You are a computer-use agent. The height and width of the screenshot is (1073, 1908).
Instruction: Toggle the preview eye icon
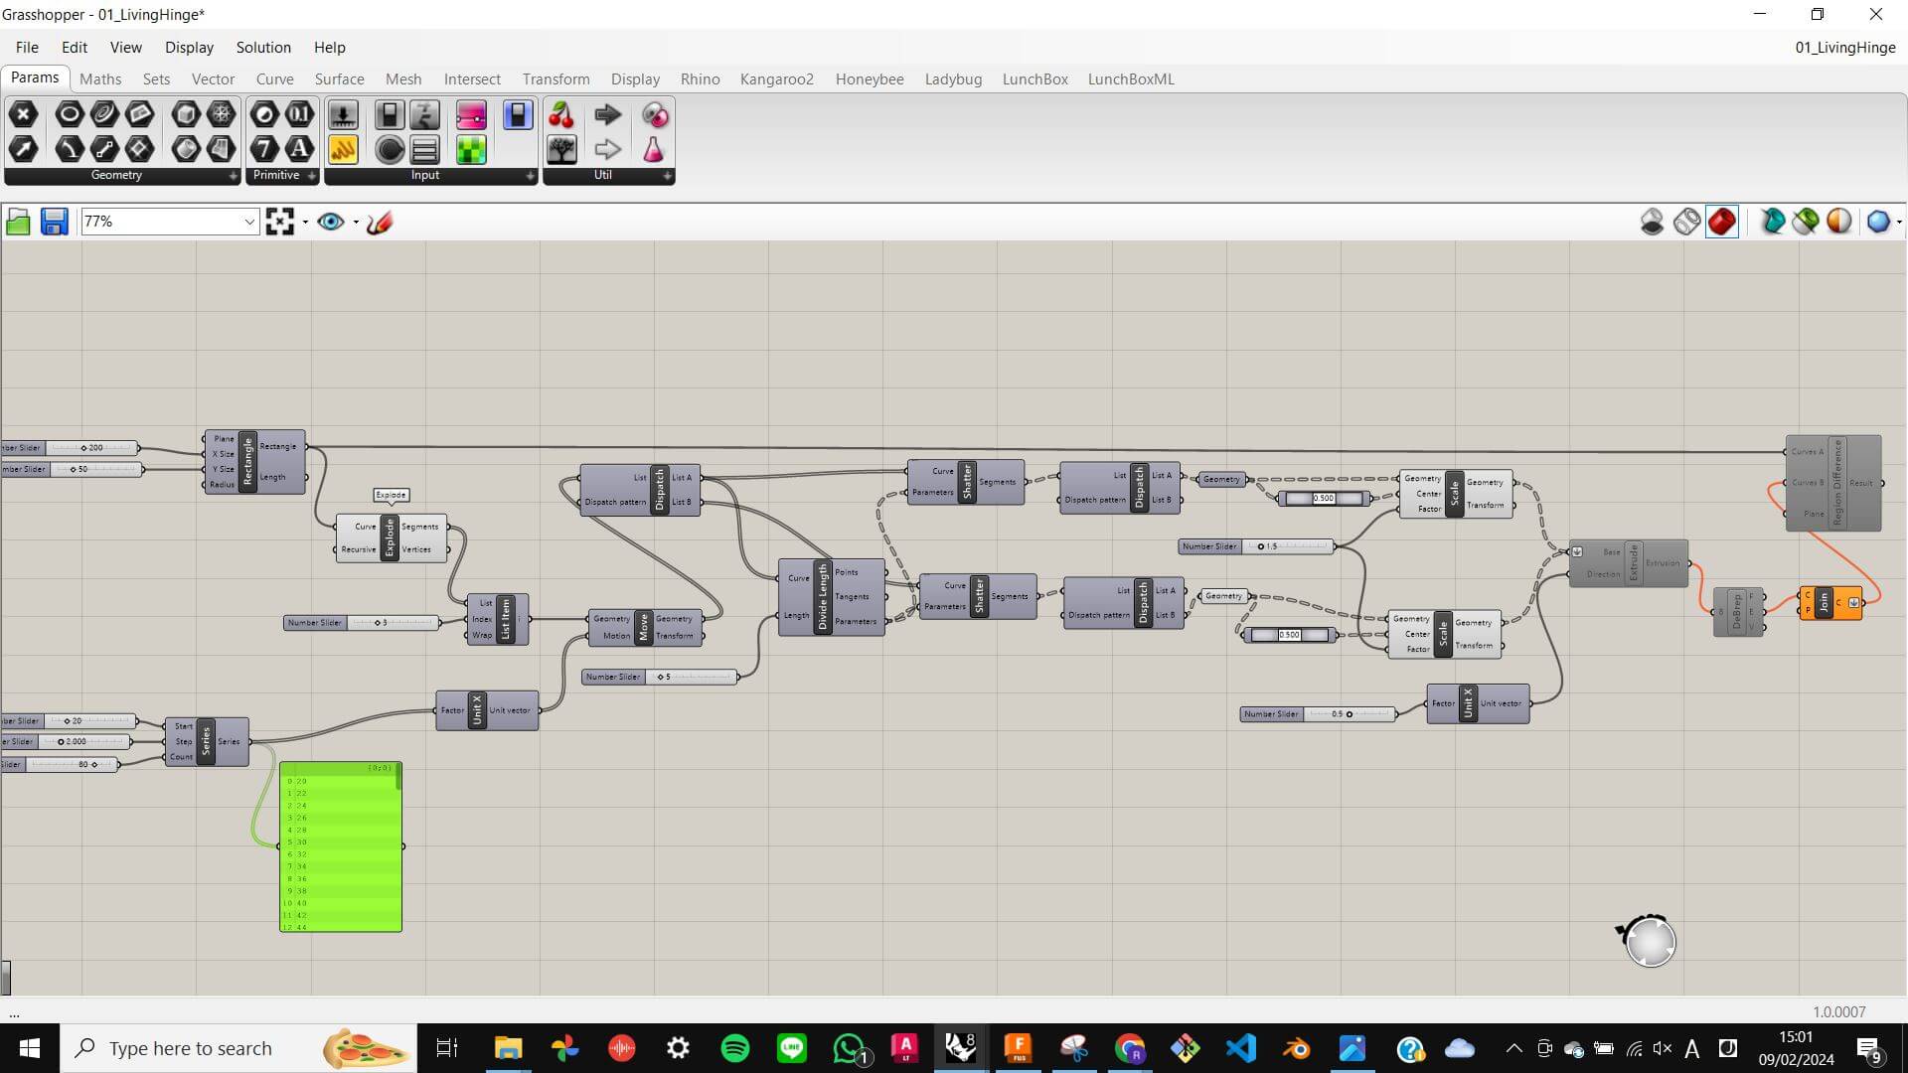(x=331, y=222)
